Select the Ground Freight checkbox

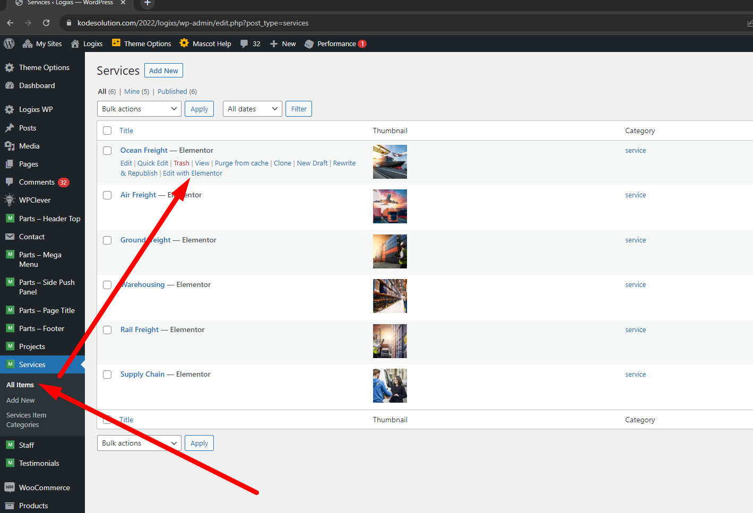point(107,240)
